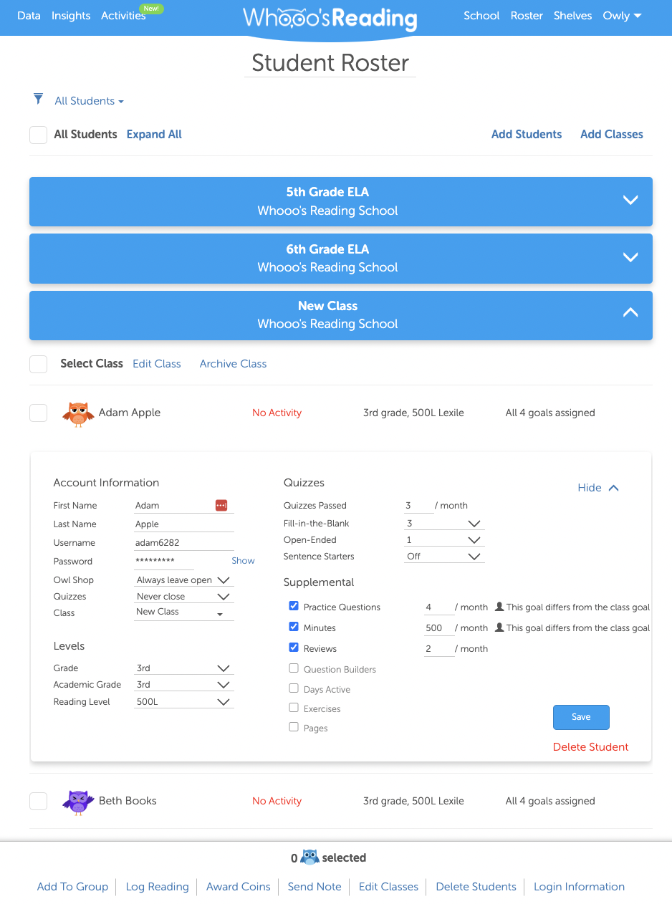
Task: Click the First Name input field
Action: click(184, 506)
